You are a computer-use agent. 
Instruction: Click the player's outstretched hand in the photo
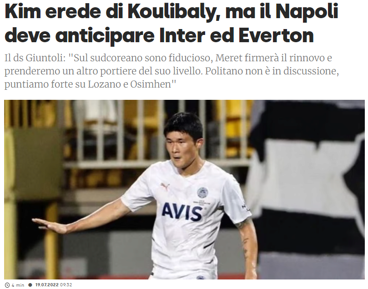(x=49, y=225)
